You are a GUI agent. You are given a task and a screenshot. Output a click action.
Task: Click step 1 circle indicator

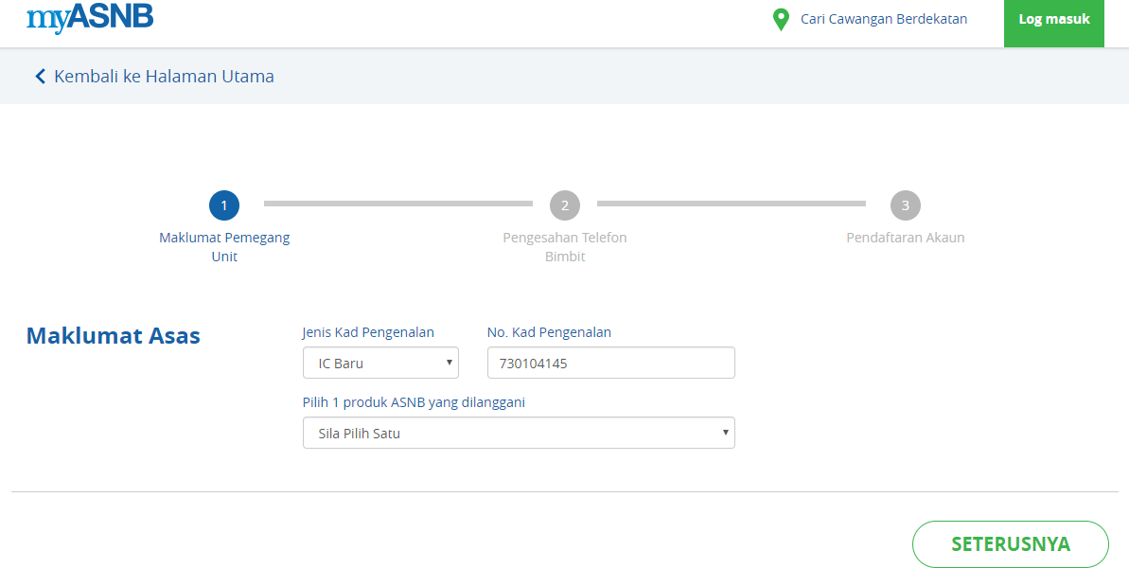pos(224,204)
